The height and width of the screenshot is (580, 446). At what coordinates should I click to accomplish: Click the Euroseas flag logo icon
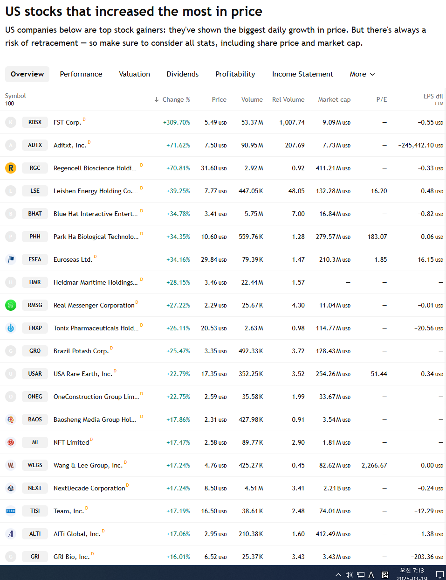coord(11,259)
